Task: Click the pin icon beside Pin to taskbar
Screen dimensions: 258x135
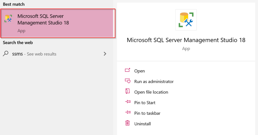Action: [x=128, y=112]
